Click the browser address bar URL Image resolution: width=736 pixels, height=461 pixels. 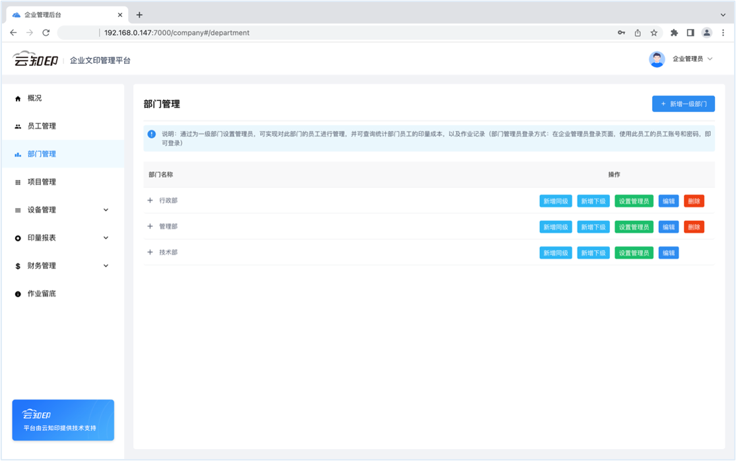pos(177,32)
